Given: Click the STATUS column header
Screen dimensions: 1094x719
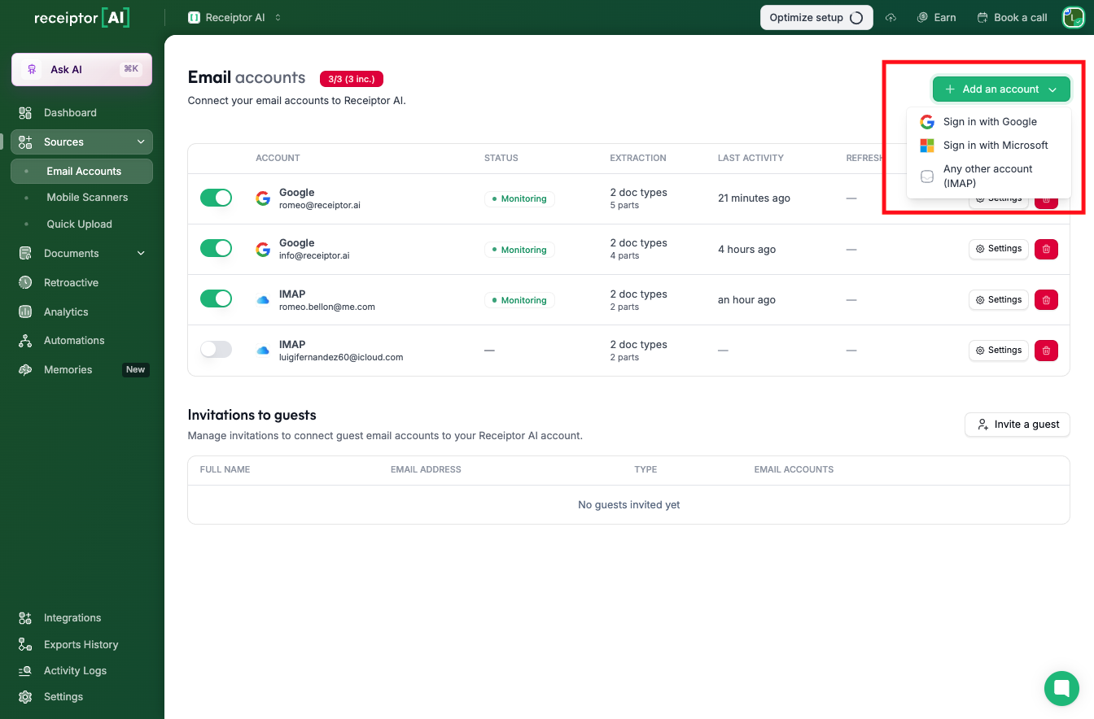Looking at the screenshot, I should click(x=501, y=159).
